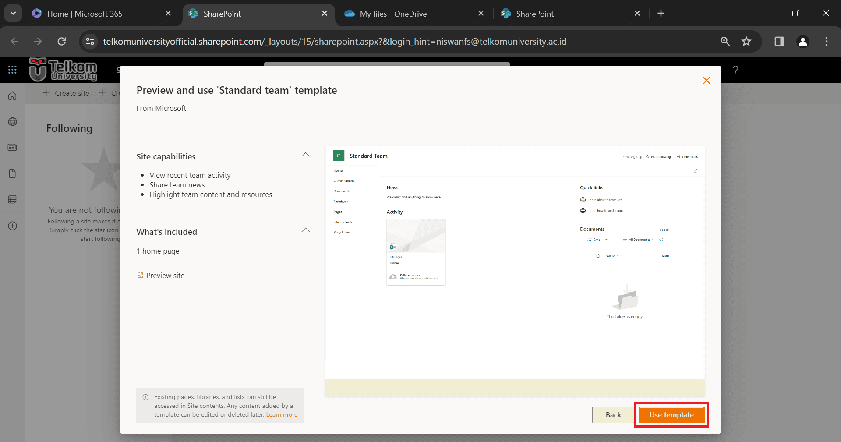This screenshot has height=442, width=841.
Task: Go to SharePoint Home in sidebar
Action: click(x=12, y=95)
